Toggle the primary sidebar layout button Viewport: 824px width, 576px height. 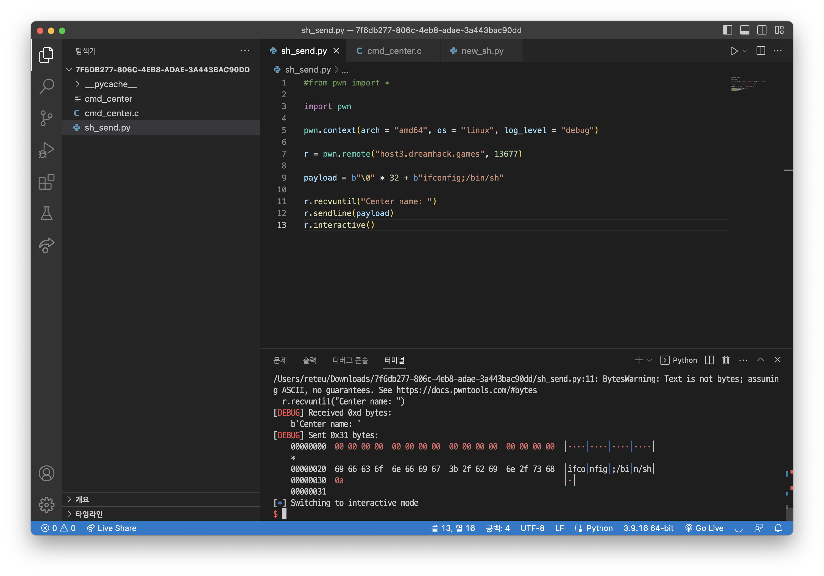(x=727, y=30)
